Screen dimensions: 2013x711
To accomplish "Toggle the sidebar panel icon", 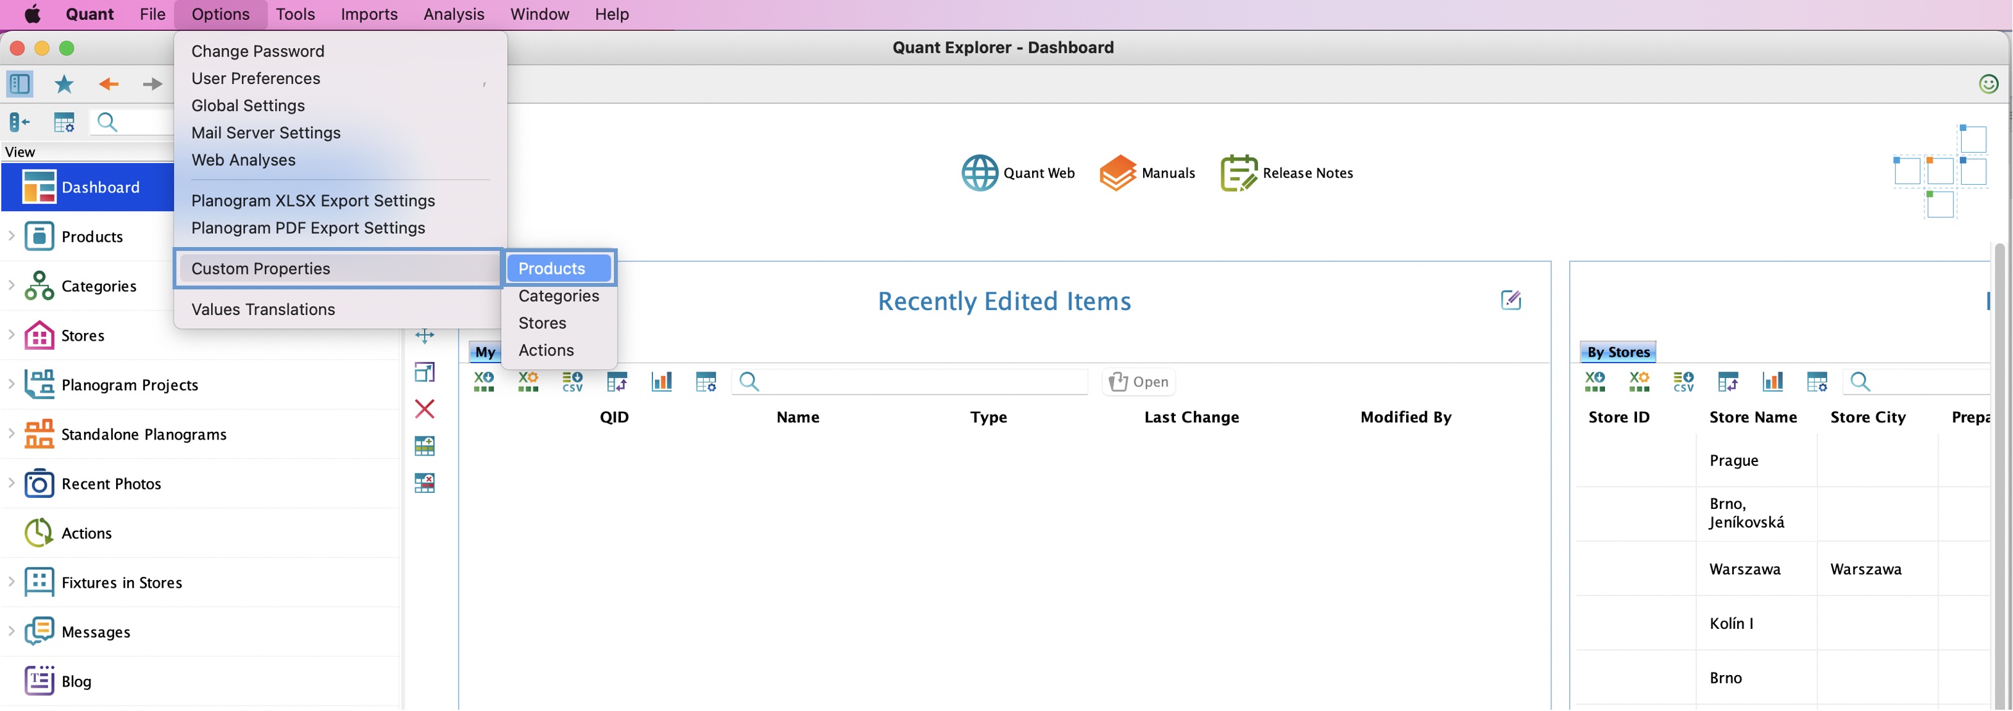I will click(19, 83).
